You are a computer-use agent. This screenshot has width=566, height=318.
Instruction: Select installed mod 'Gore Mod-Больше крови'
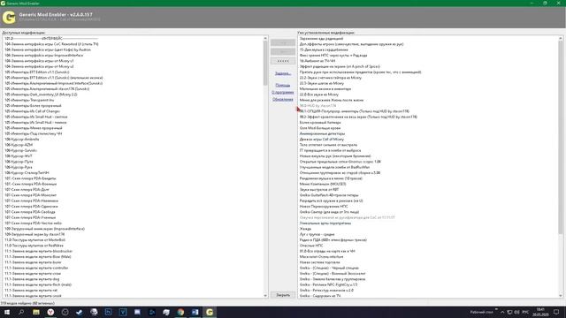(320, 128)
